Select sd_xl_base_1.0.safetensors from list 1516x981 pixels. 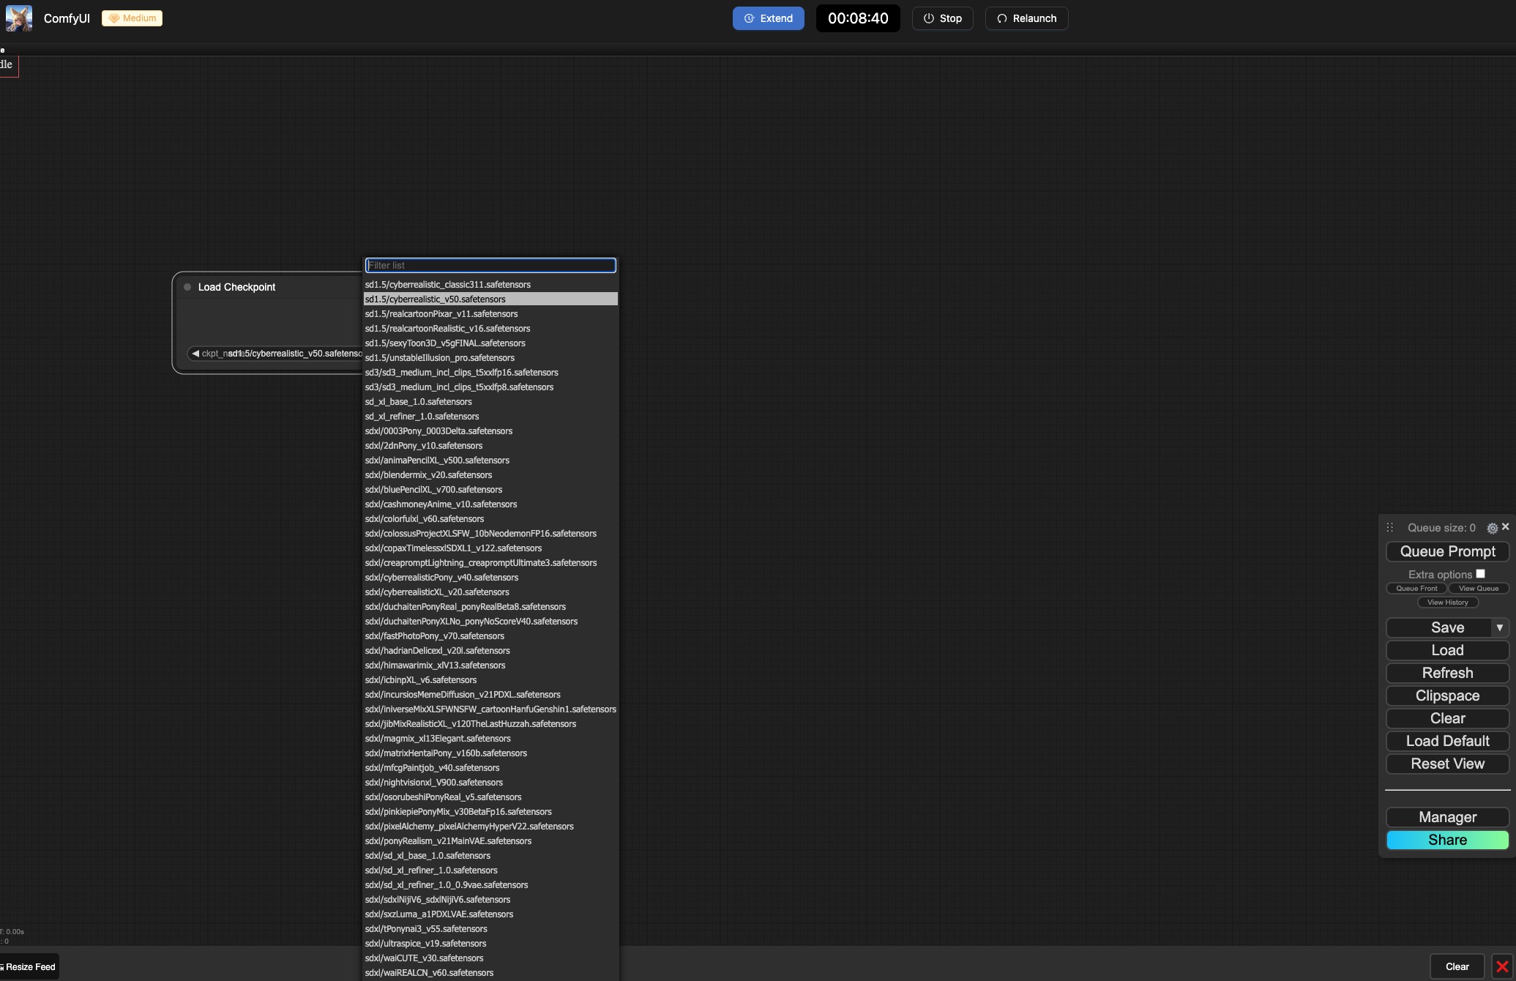click(418, 402)
